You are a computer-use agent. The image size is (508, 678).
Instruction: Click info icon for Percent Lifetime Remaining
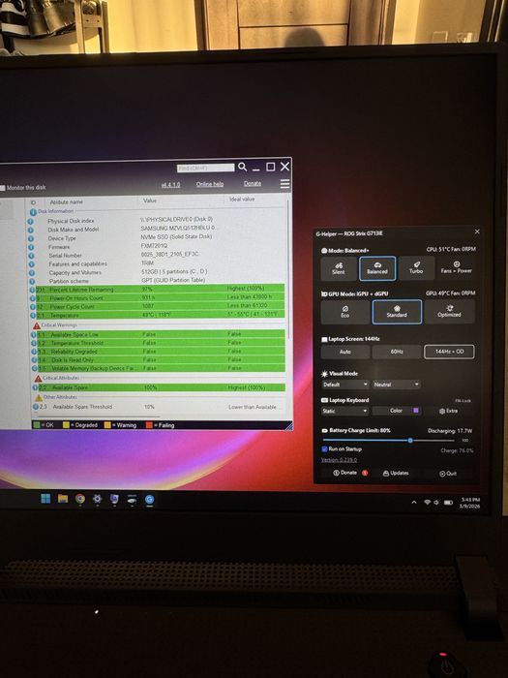coord(32,291)
